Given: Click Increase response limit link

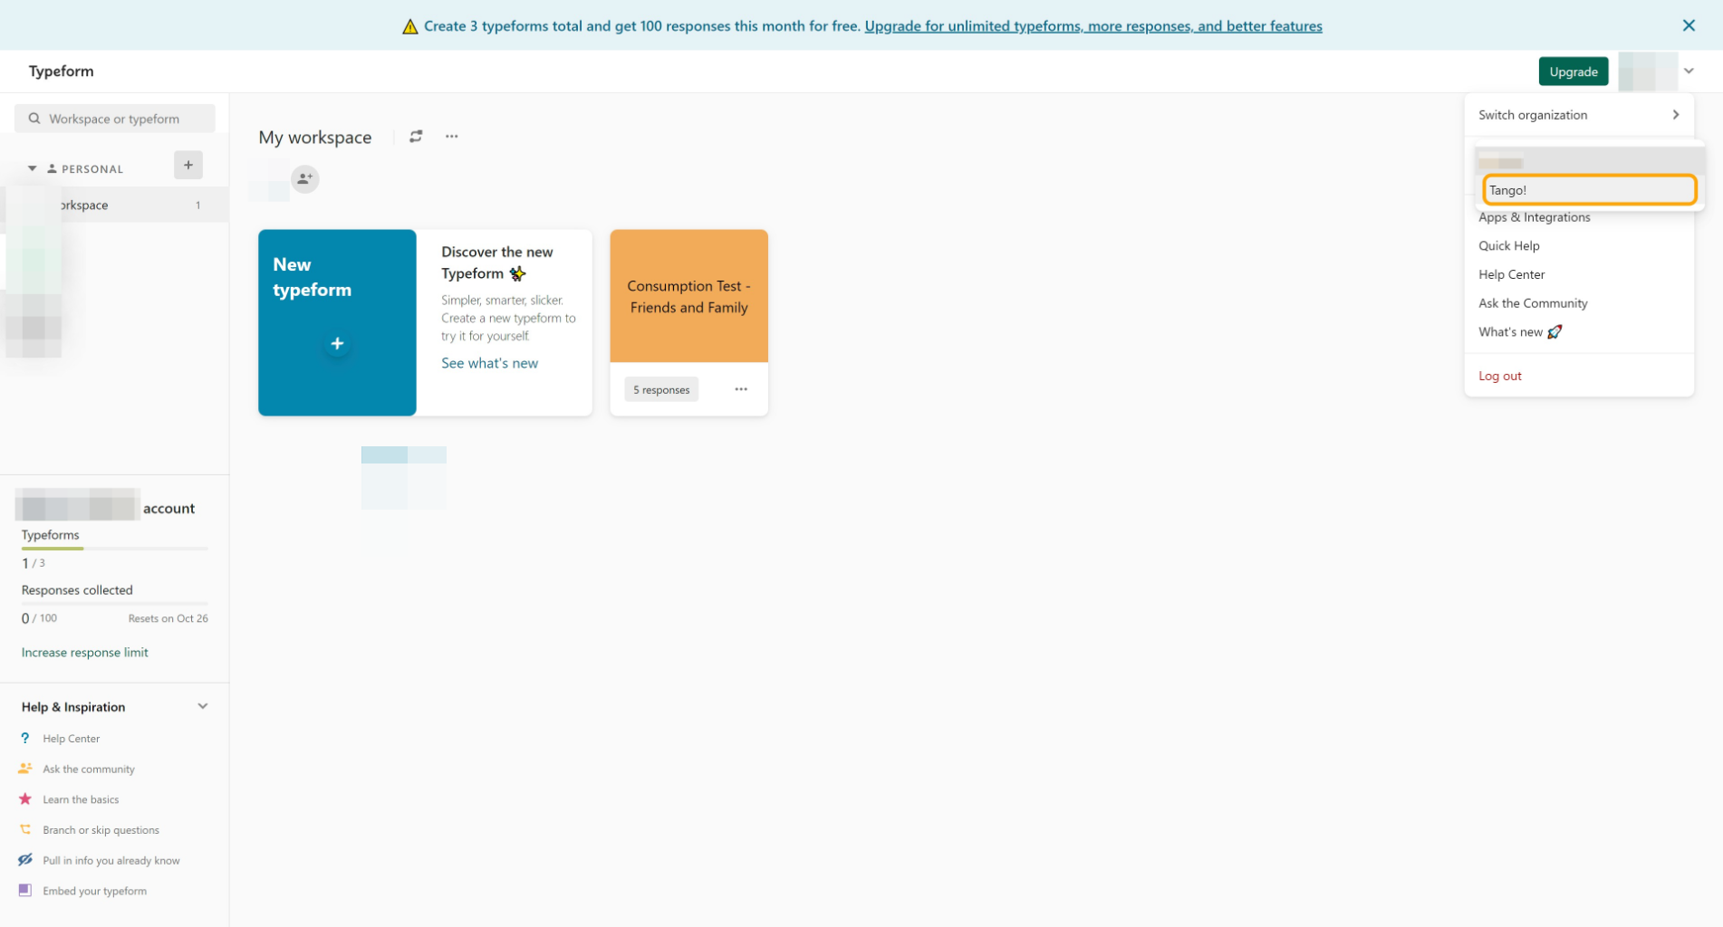Looking at the screenshot, I should point(84,653).
